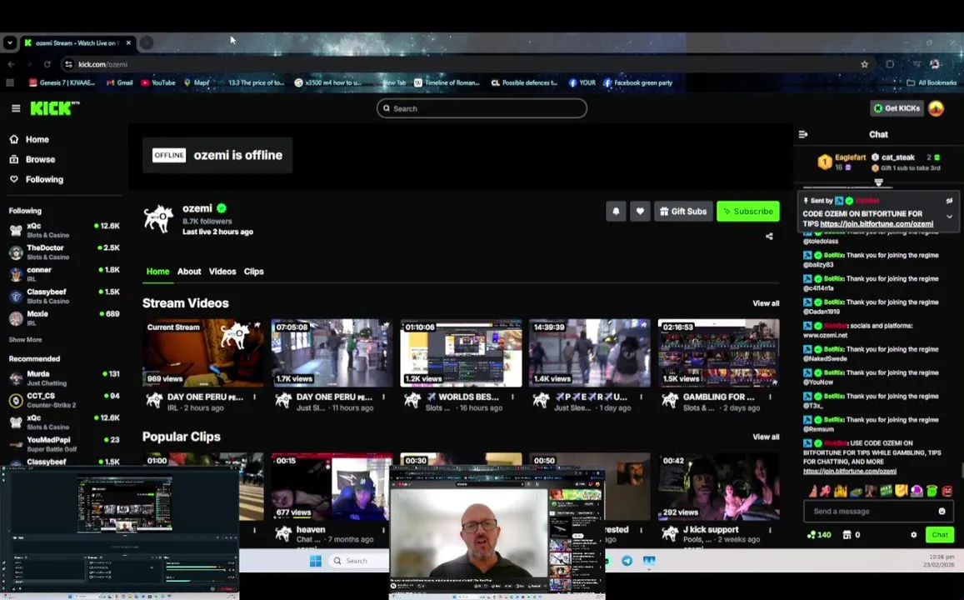Share the ozemi channel
This screenshot has height=600, width=964.
(x=769, y=236)
